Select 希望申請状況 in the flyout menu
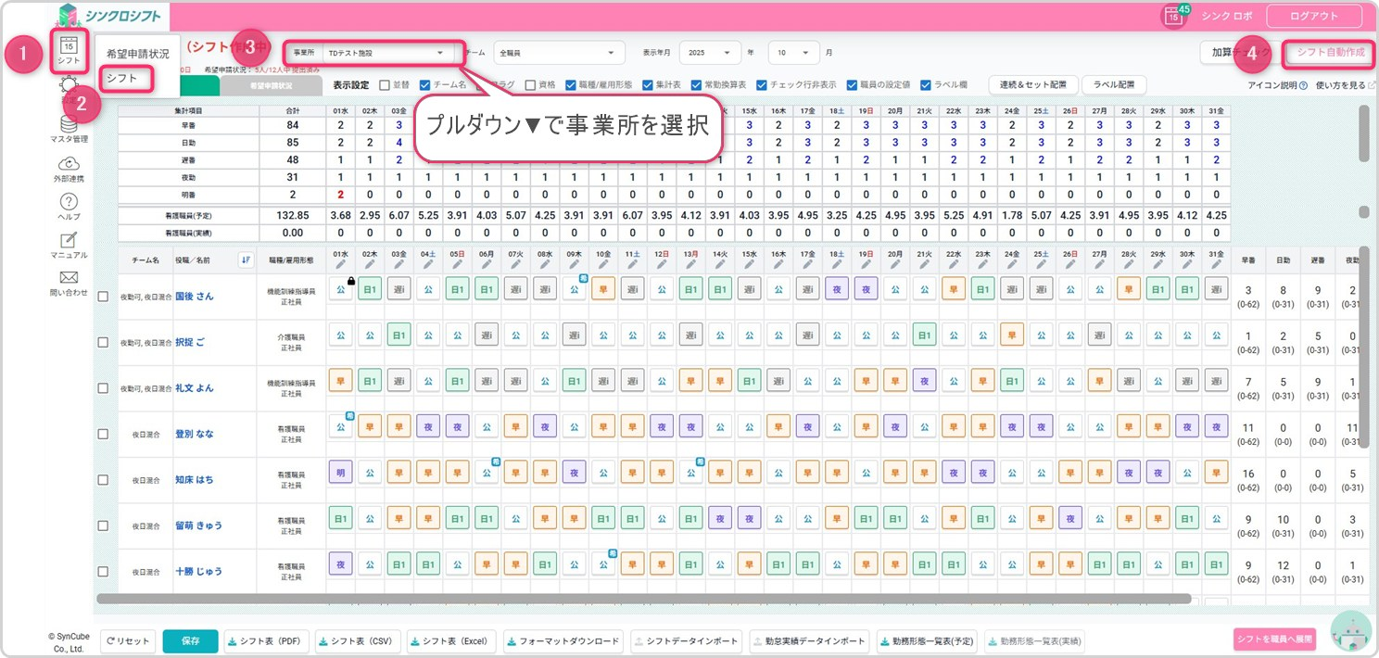This screenshot has width=1379, height=658. point(137,54)
